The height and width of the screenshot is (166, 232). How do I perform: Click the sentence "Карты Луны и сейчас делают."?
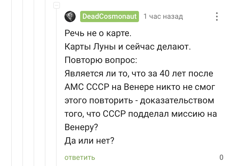(x=127, y=47)
